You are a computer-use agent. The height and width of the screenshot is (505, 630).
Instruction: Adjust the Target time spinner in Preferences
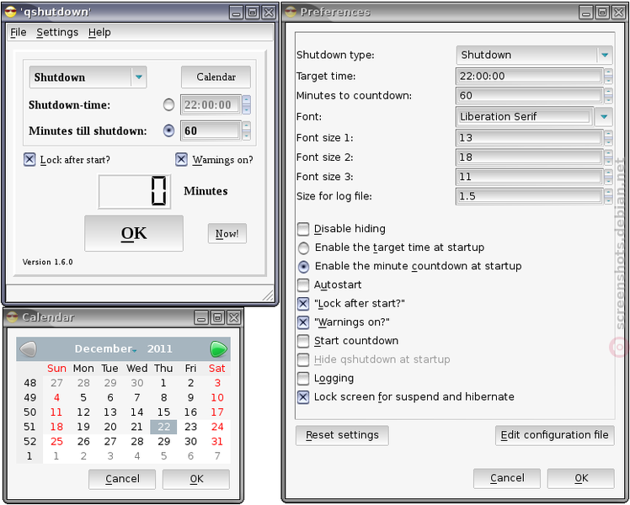(x=608, y=77)
